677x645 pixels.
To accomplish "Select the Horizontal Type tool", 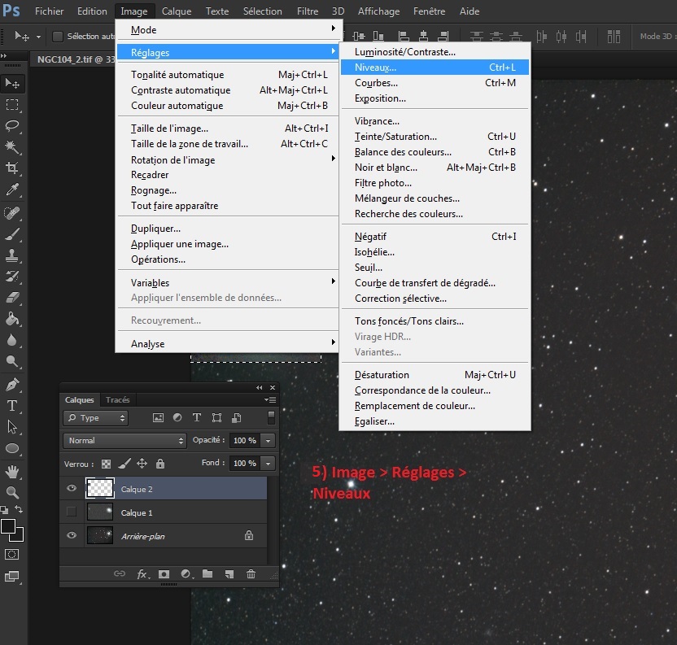I will [12, 406].
